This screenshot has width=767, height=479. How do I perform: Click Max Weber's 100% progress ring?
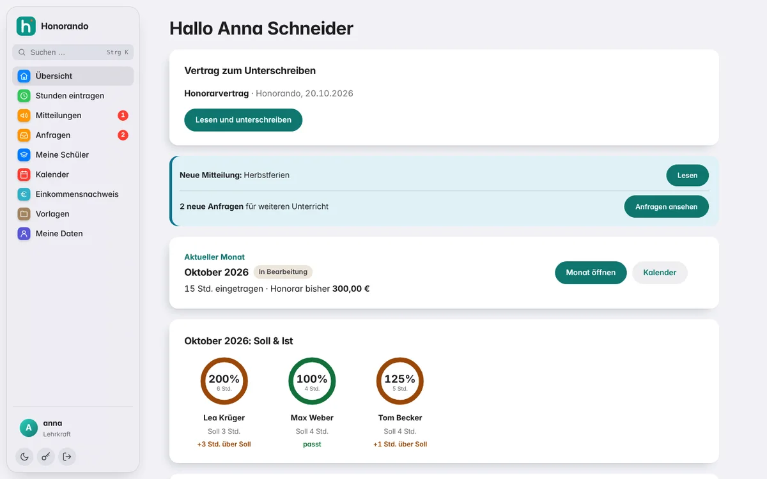click(312, 381)
